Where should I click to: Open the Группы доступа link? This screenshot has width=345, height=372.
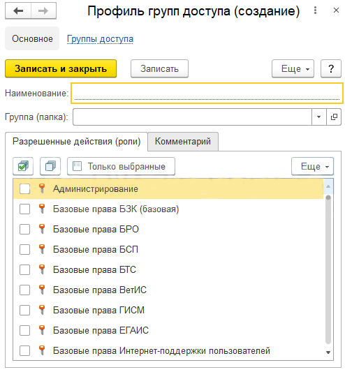[x=100, y=39]
